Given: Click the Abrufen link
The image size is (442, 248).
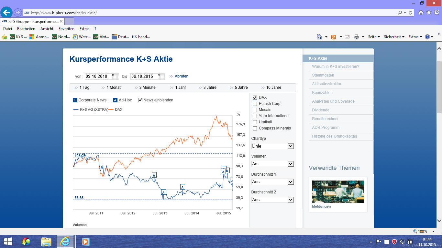Looking at the screenshot, I should pos(182,76).
